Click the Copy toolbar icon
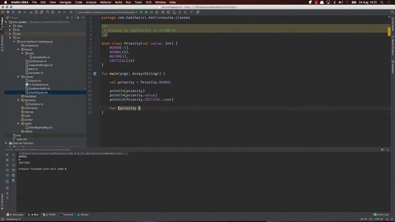 pos(36,12)
